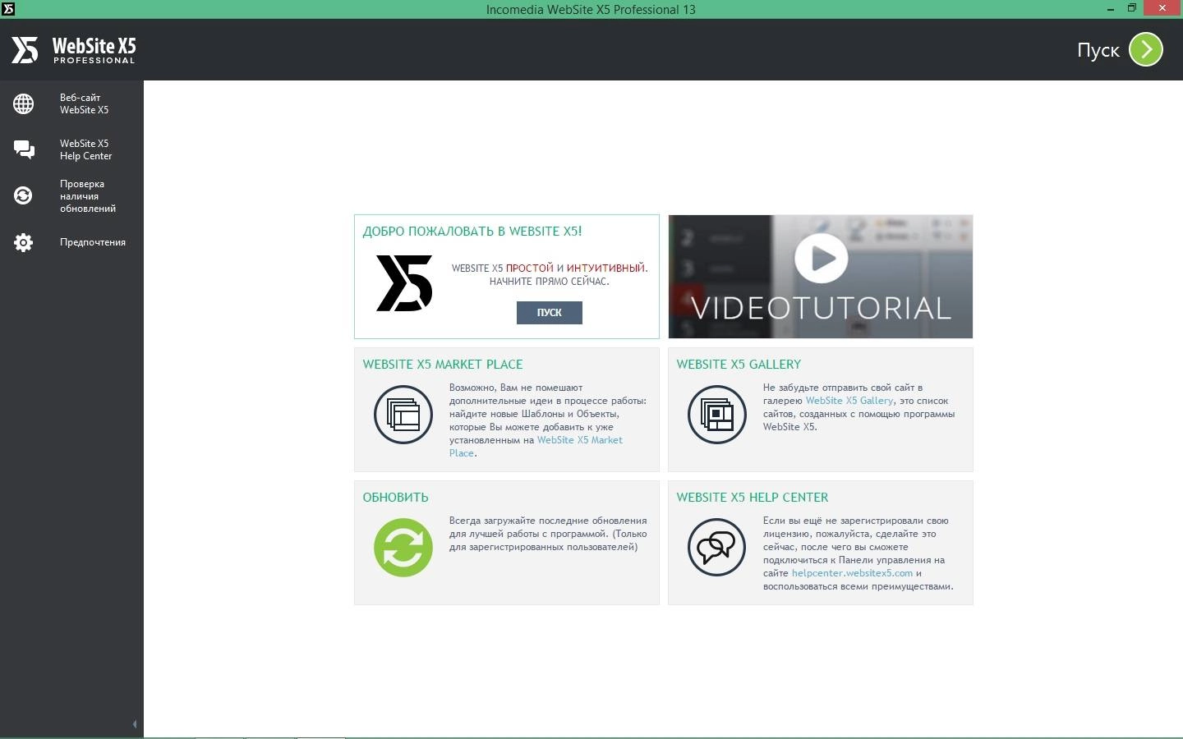Click the title bar application icon
Viewport: 1183px width, 739px height.
pos(8,9)
